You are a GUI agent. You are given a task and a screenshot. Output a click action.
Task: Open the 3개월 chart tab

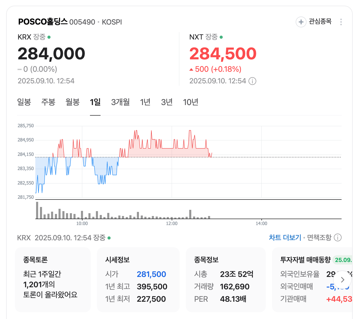coord(120,102)
